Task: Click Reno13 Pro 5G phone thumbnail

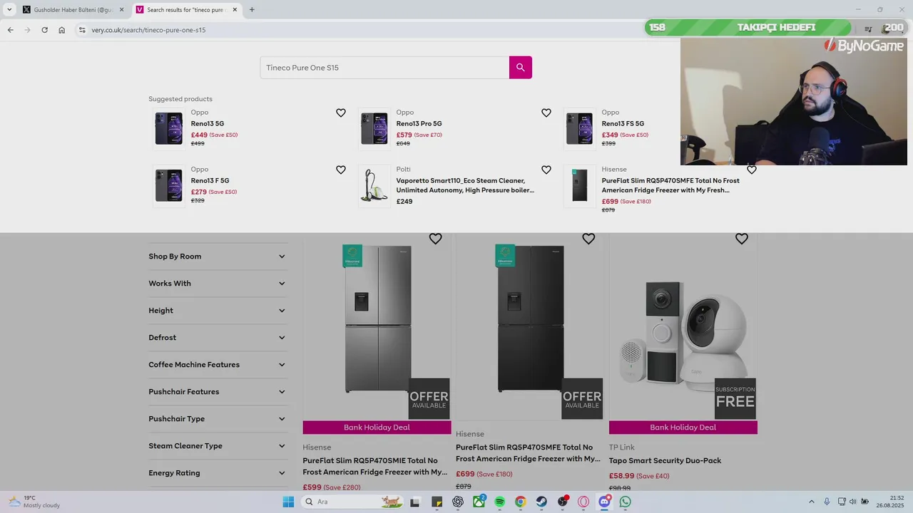Action: pos(374,129)
